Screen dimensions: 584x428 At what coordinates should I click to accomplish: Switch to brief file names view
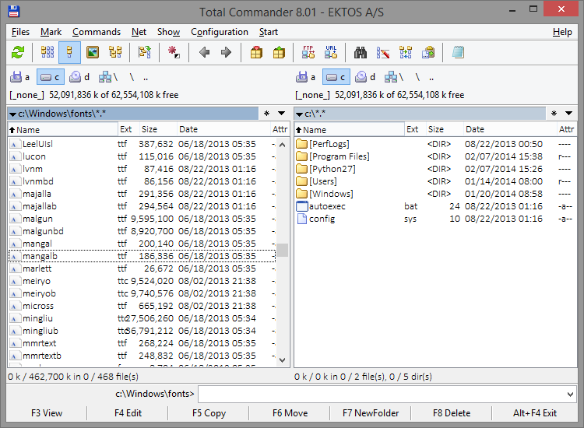click(47, 52)
